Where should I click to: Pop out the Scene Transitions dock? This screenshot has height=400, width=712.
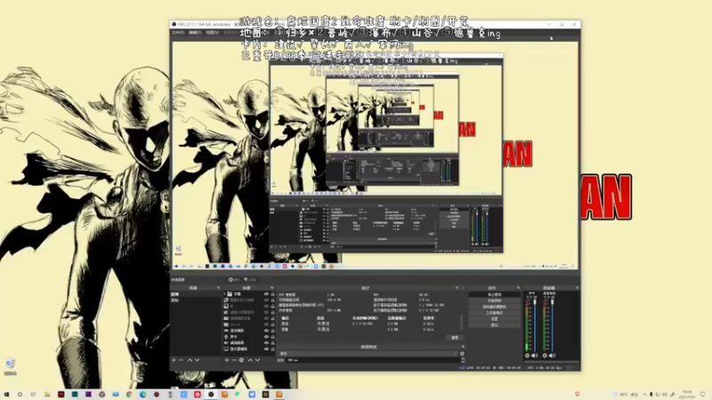click(463, 347)
